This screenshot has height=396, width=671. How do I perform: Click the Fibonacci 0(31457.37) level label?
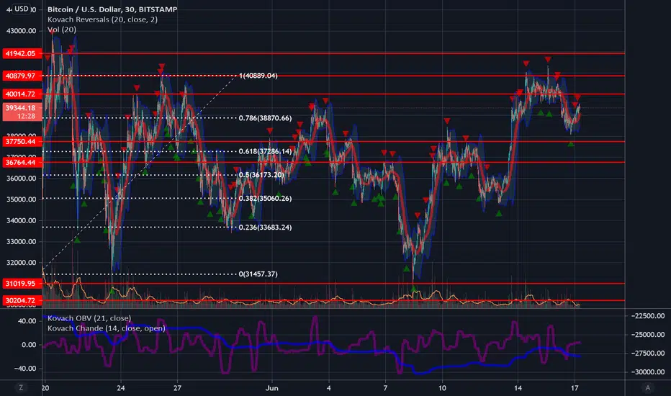pyautogui.click(x=258, y=274)
